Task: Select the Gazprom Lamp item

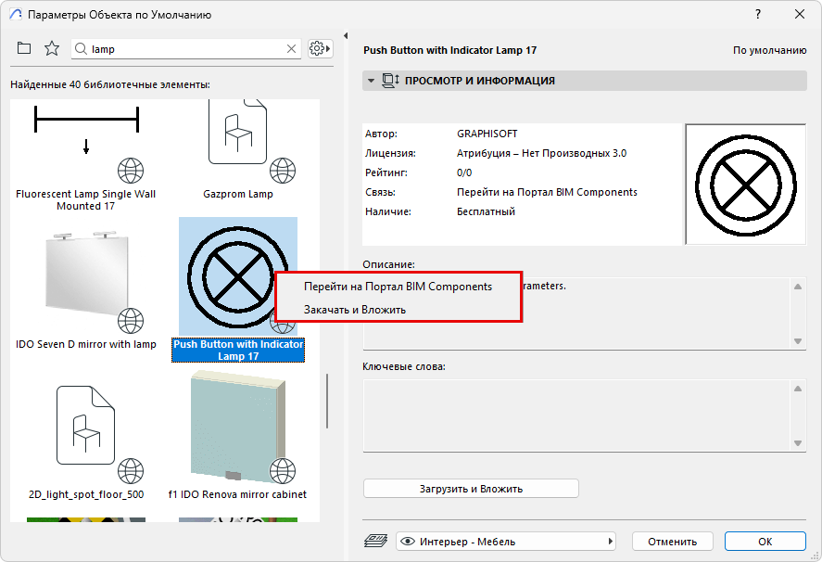Action: coord(238,149)
